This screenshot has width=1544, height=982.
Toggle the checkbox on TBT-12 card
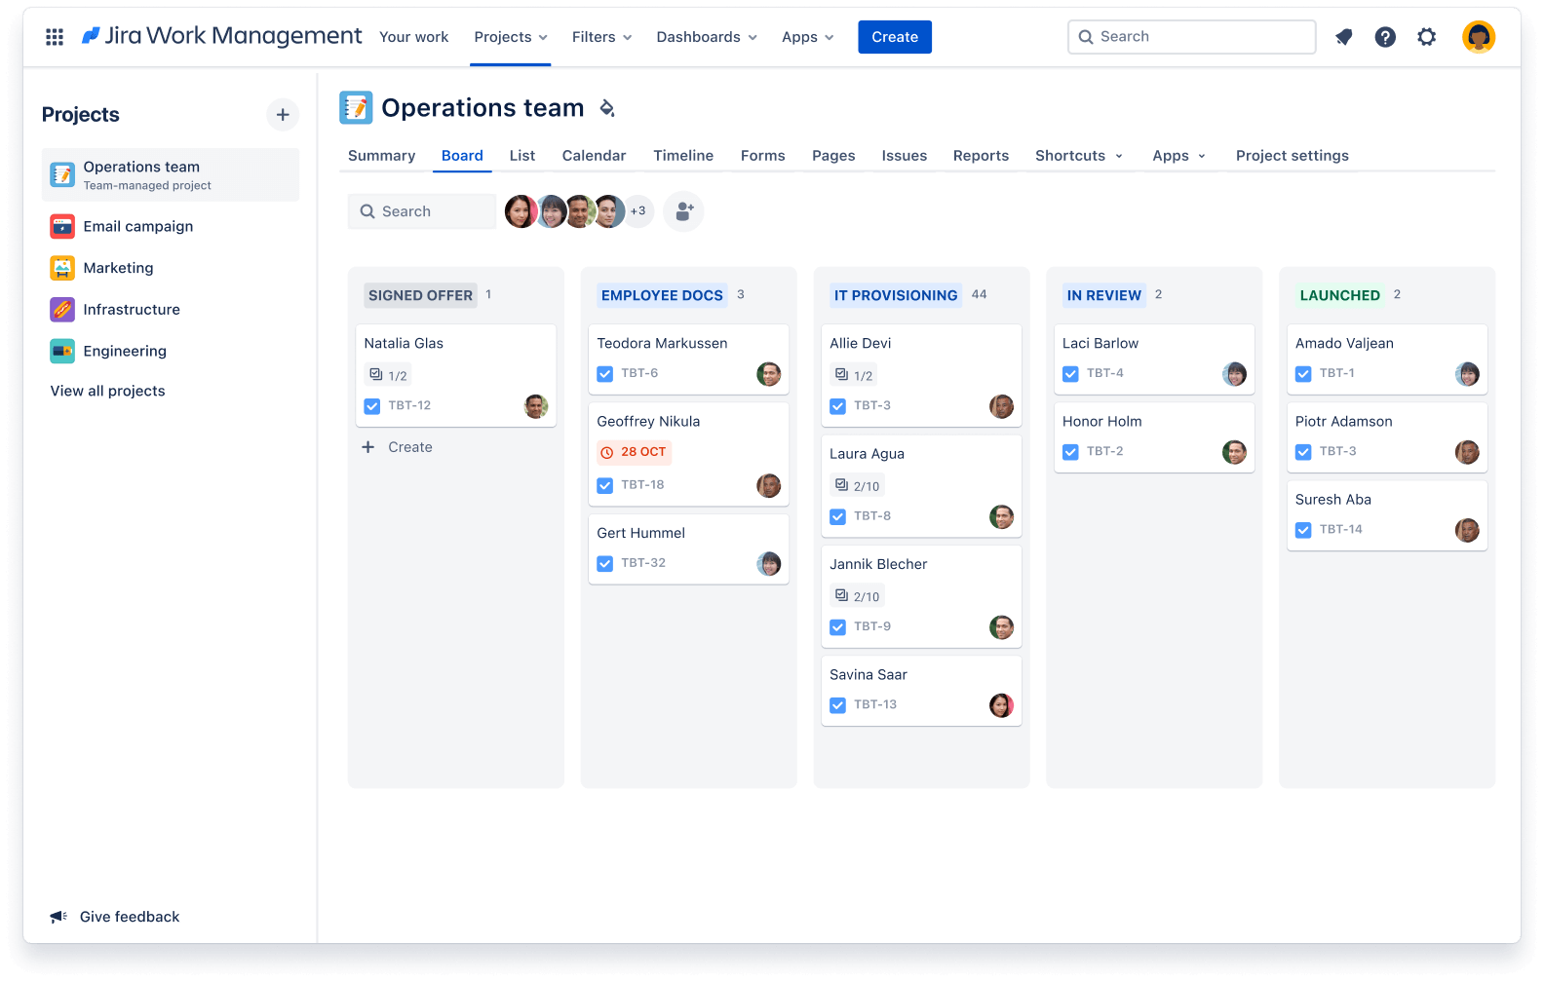click(372, 406)
